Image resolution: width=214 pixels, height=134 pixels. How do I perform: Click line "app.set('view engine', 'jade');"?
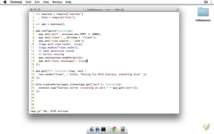(61, 41)
